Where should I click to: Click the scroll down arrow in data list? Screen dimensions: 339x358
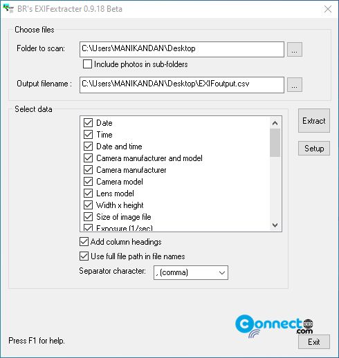(x=275, y=225)
